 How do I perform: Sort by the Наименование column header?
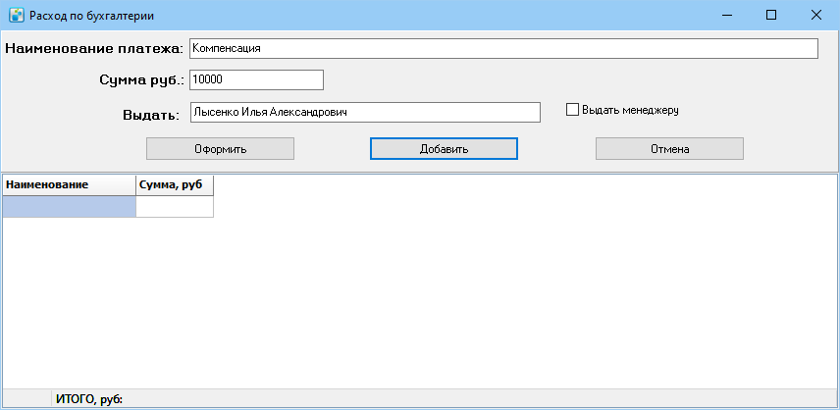[70, 185]
